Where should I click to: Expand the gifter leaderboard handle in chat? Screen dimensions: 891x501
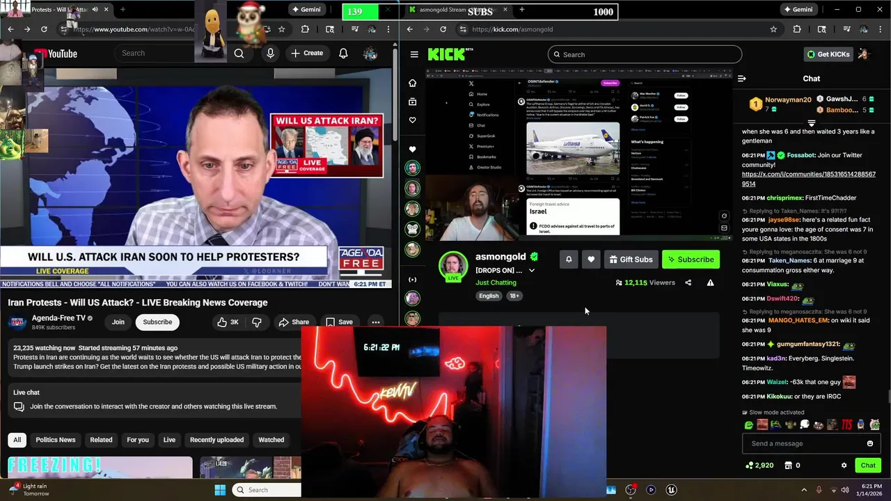click(812, 123)
